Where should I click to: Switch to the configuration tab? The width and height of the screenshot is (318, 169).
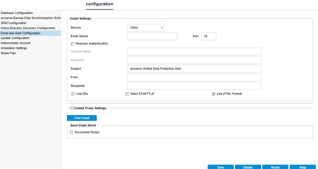pyautogui.click(x=99, y=4)
